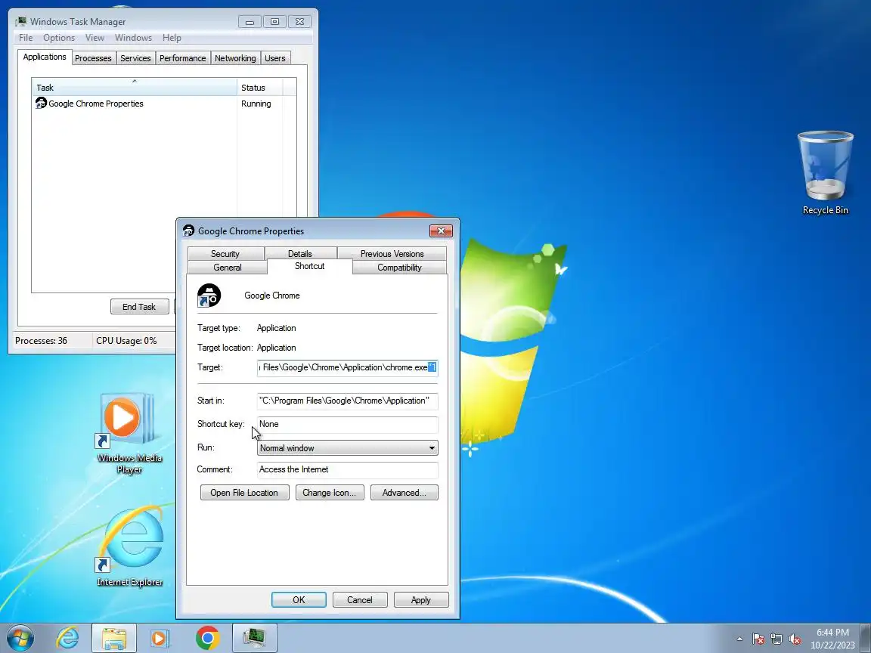Launch Windows Media Player from the taskbar
This screenshot has width=871, height=653.
click(160, 639)
